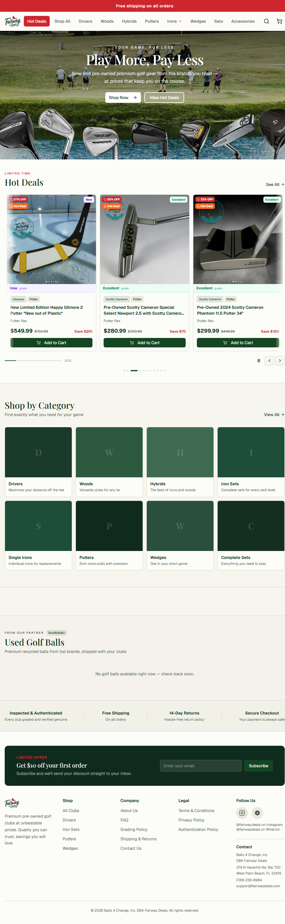Open Terms & Conditions link

click(x=196, y=811)
